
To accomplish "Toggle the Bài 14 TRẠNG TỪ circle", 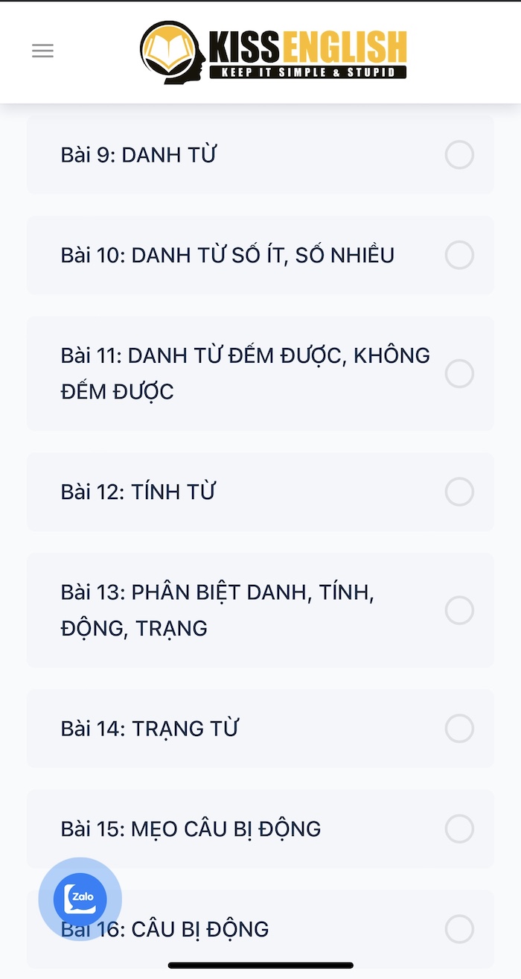I will 459,729.
